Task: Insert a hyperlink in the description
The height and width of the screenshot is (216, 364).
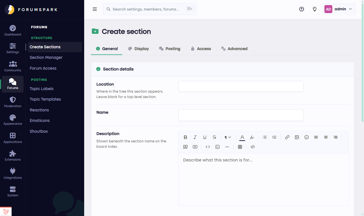Action: coord(287,137)
